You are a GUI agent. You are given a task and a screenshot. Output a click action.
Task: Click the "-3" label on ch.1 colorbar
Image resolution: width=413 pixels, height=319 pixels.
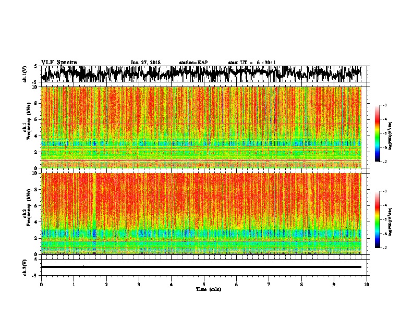(x=384, y=105)
